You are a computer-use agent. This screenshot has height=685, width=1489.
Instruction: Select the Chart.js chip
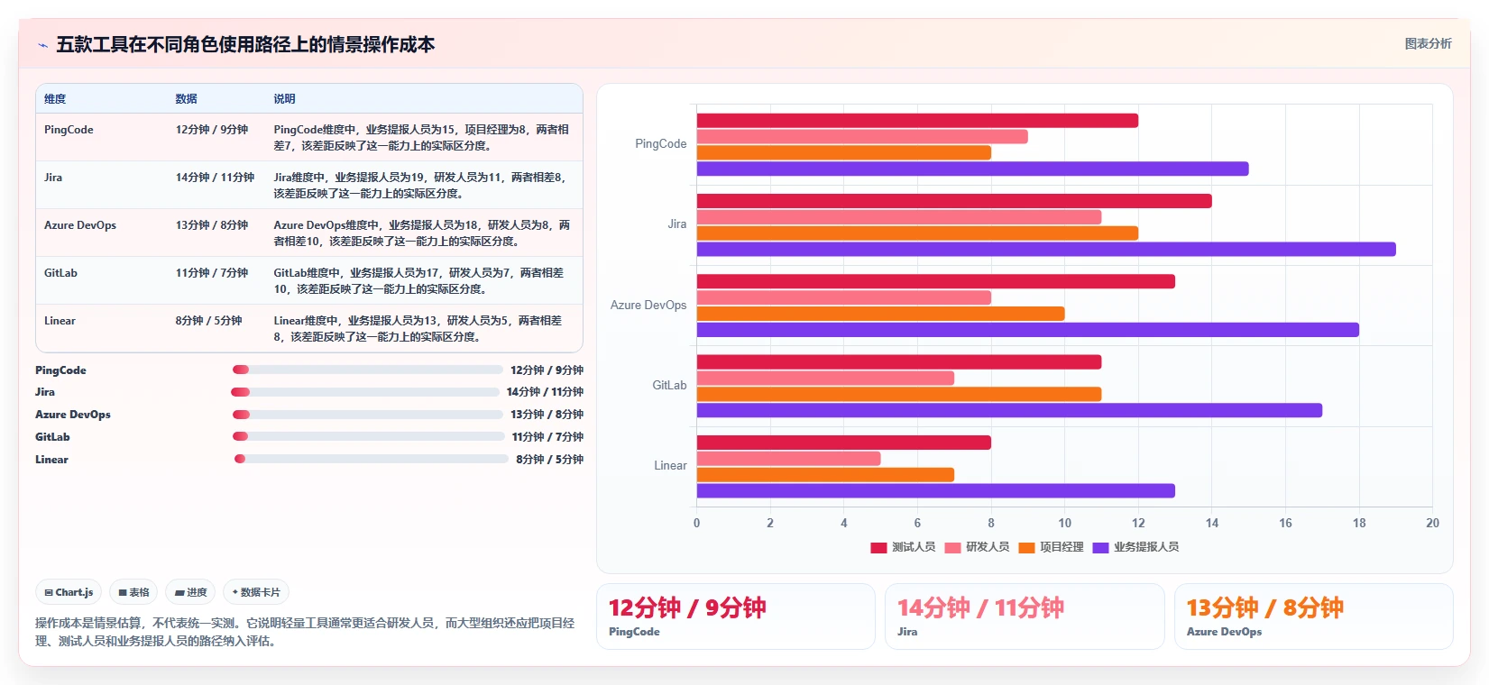click(x=69, y=592)
